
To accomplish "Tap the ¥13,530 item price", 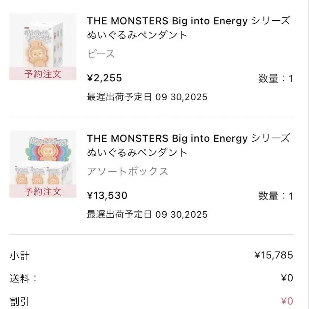I will tap(107, 195).
